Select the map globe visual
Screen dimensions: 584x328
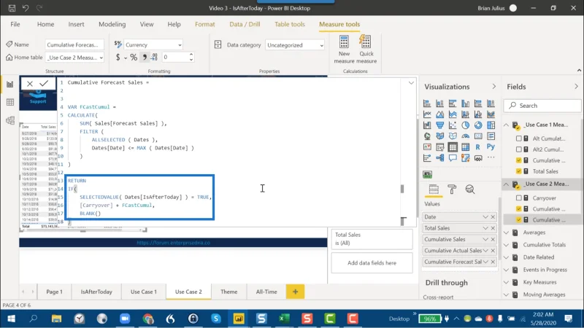coord(427,136)
